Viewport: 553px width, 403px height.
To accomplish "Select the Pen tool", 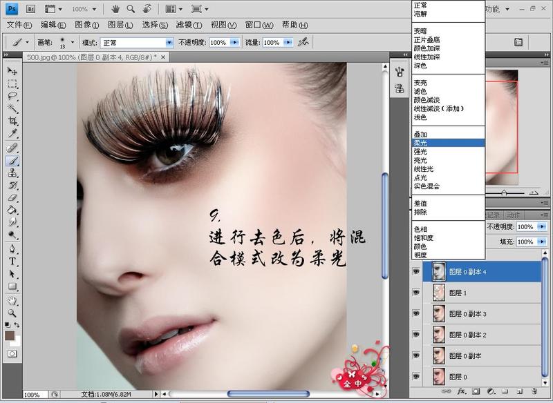I will 12,249.
